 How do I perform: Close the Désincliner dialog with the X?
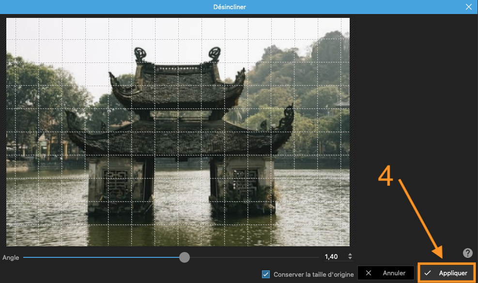pyautogui.click(x=468, y=7)
